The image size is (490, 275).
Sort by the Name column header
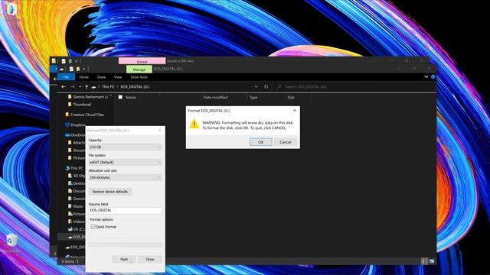(x=131, y=97)
